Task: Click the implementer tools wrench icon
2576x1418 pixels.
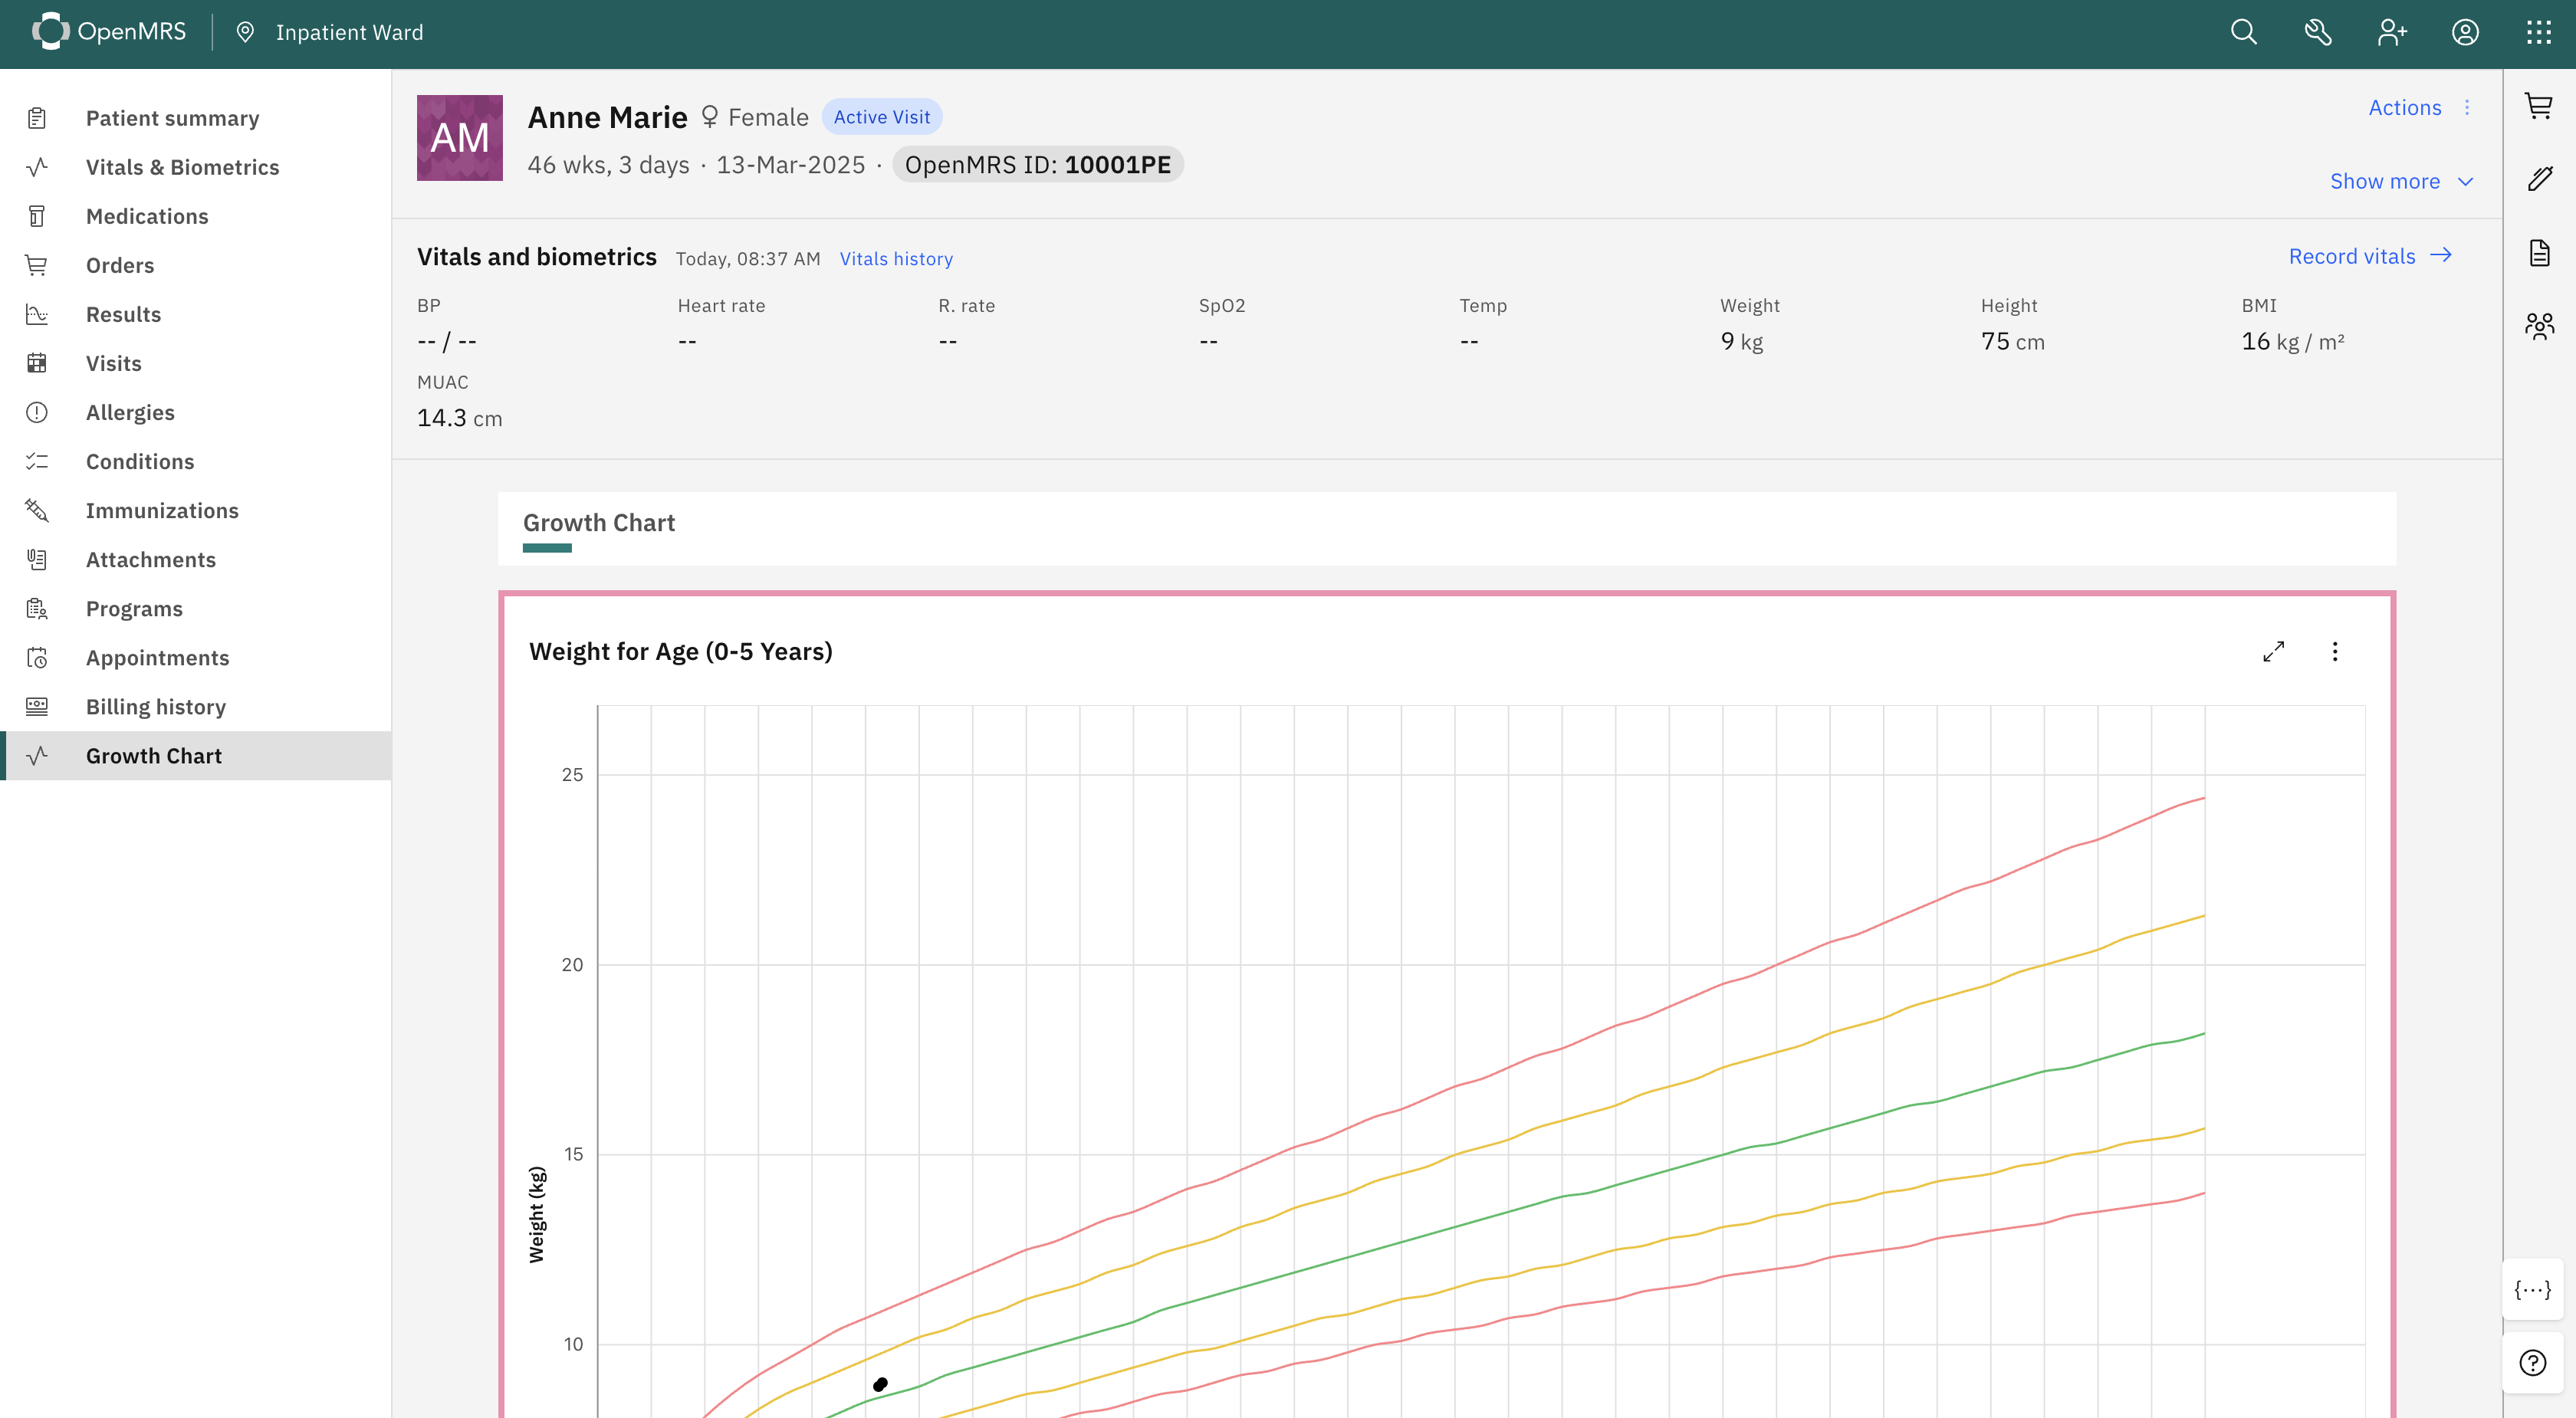Action: (x=2317, y=33)
